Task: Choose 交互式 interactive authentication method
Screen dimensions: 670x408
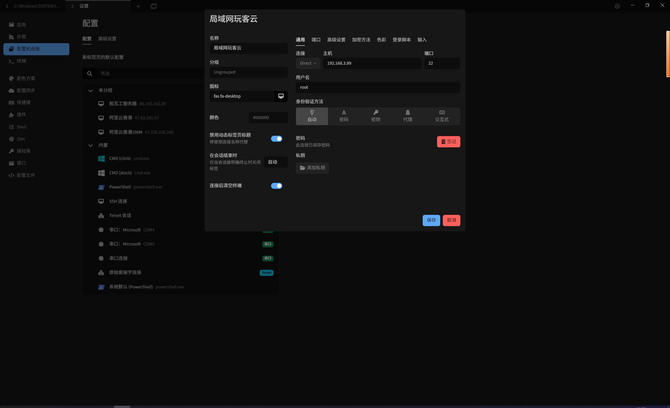Action: point(442,116)
